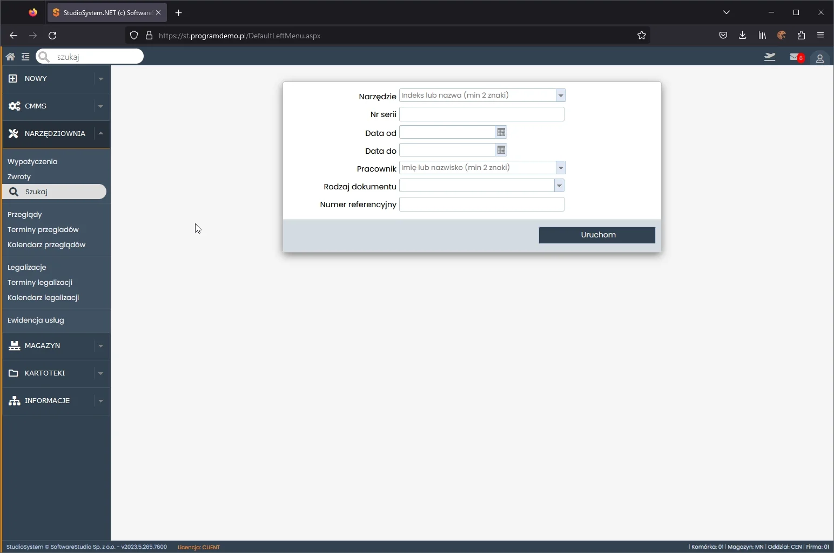The width and height of the screenshot is (834, 553).
Task: Expand the MAGAZYN menu section
Action: 100,346
